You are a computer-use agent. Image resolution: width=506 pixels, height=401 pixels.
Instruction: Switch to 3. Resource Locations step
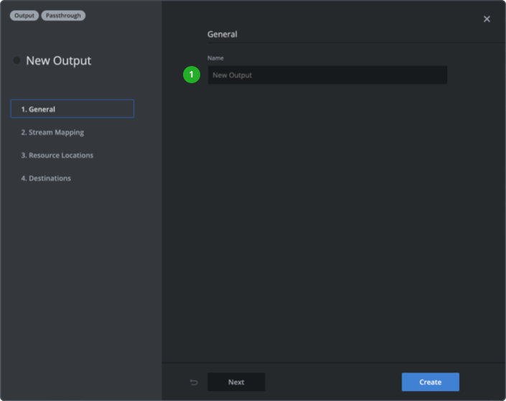coord(57,155)
